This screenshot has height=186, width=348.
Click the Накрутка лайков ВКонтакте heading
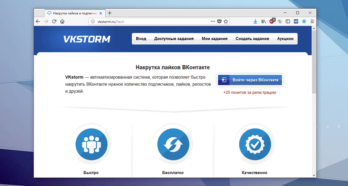173,67
